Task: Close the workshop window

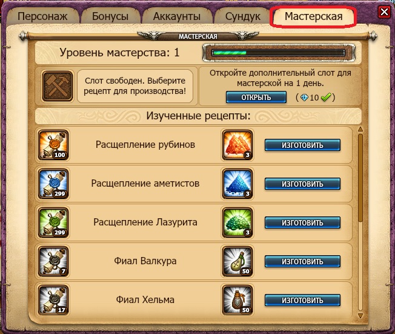Action: tap(384, 12)
